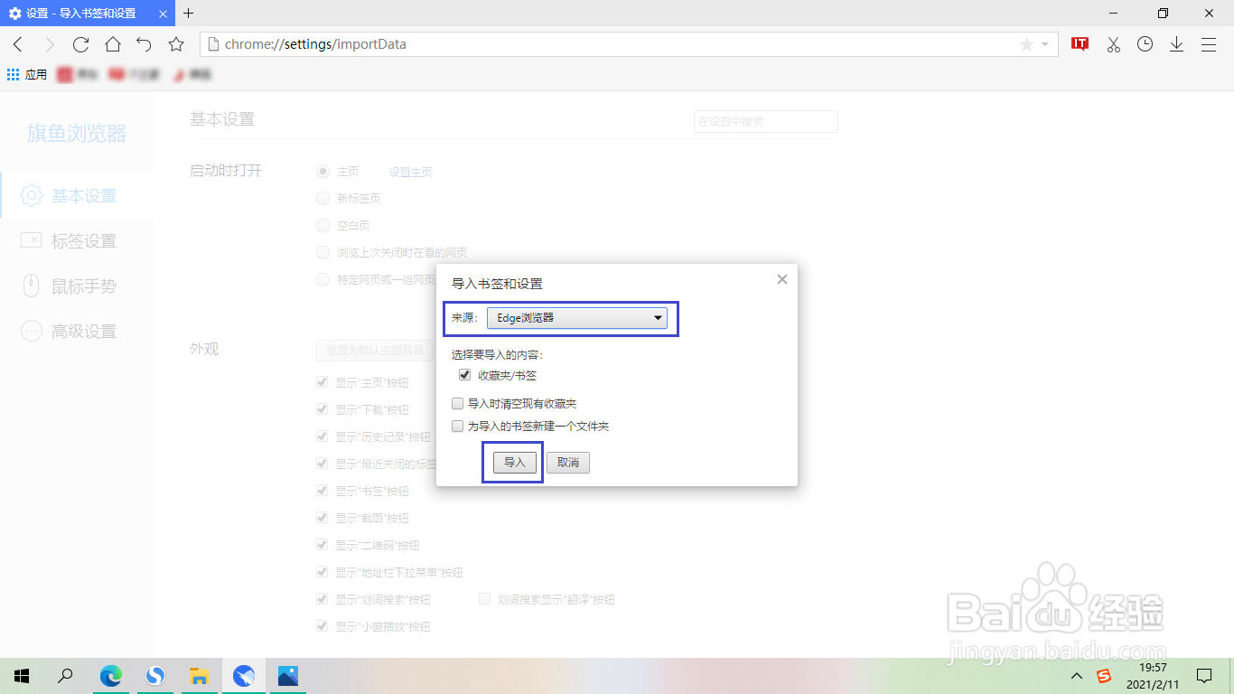Image resolution: width=1234 pixels, height=694 pixels.
Task: Open history via the clock icon
Action: click(x=1145, y=44)
